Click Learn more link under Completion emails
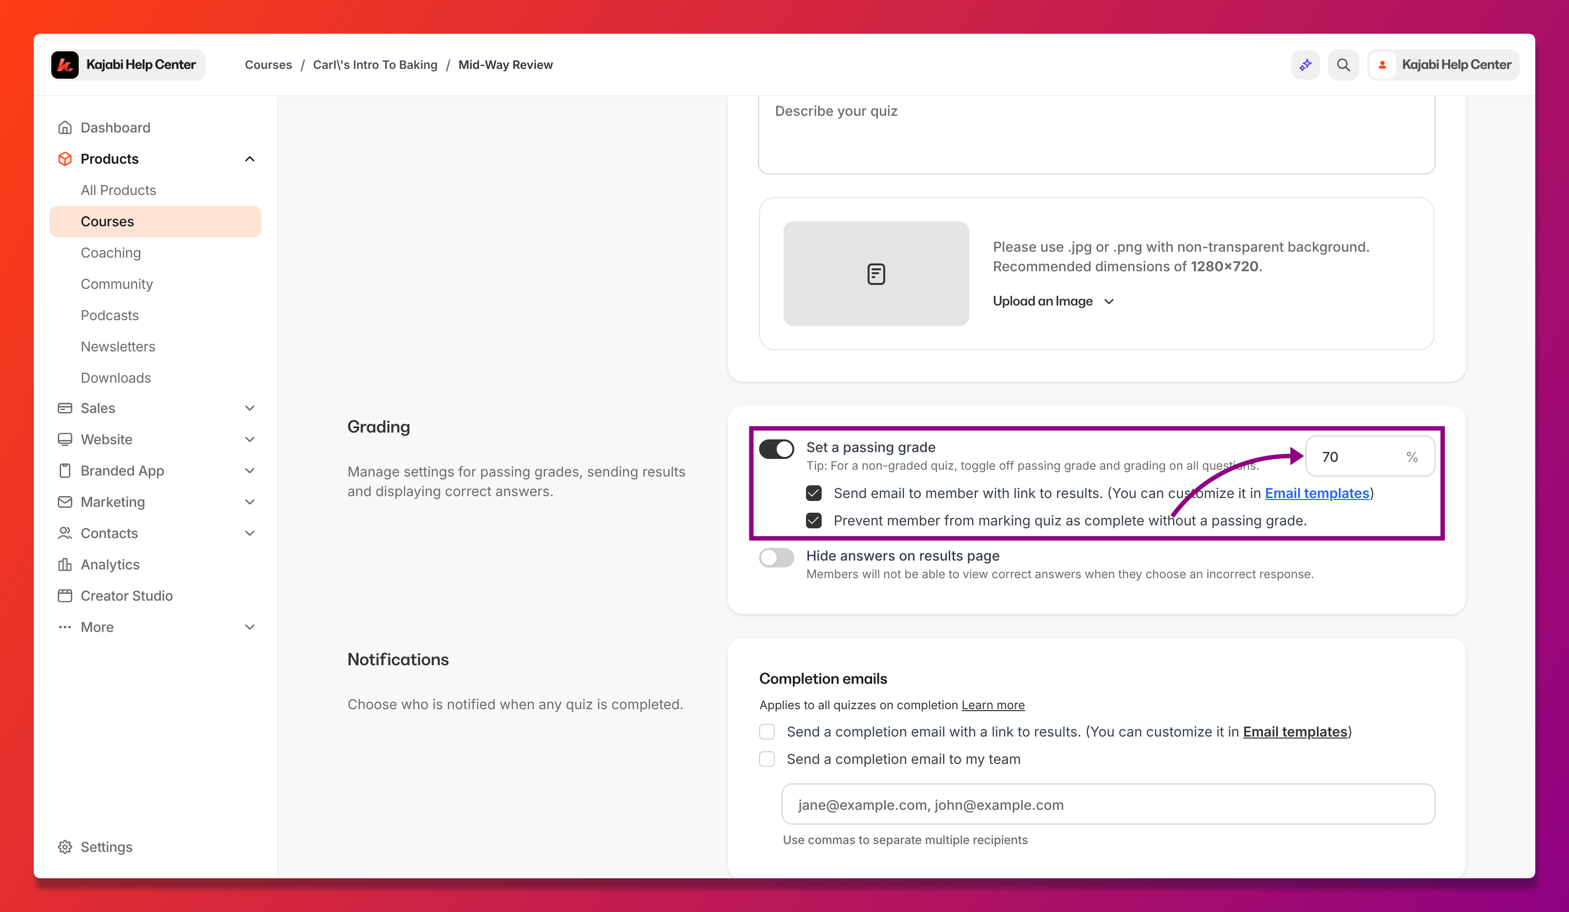This screenshot has height=912, width=1569. click(x=993, y=705)
